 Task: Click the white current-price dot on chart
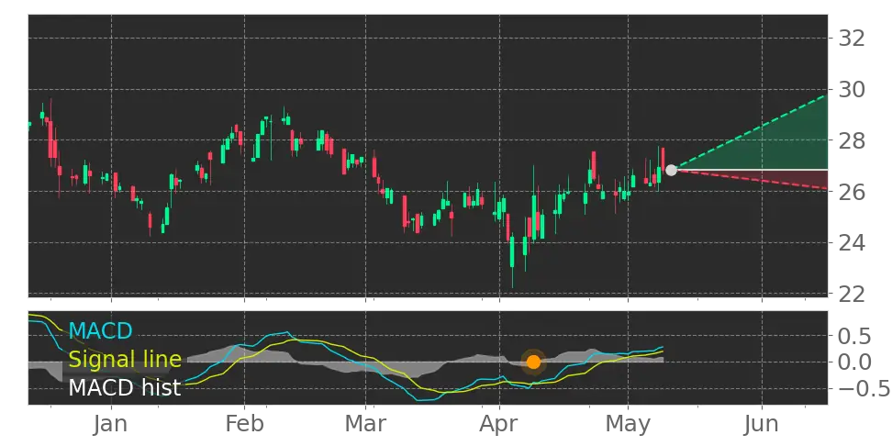(x=671, y=170)
